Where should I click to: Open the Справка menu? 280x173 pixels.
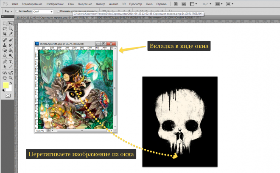point(161,4)
